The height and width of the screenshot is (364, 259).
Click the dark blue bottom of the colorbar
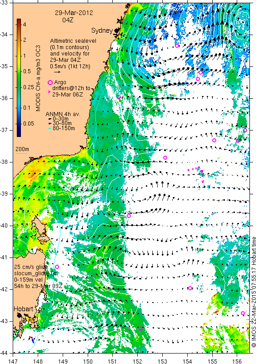19,134
